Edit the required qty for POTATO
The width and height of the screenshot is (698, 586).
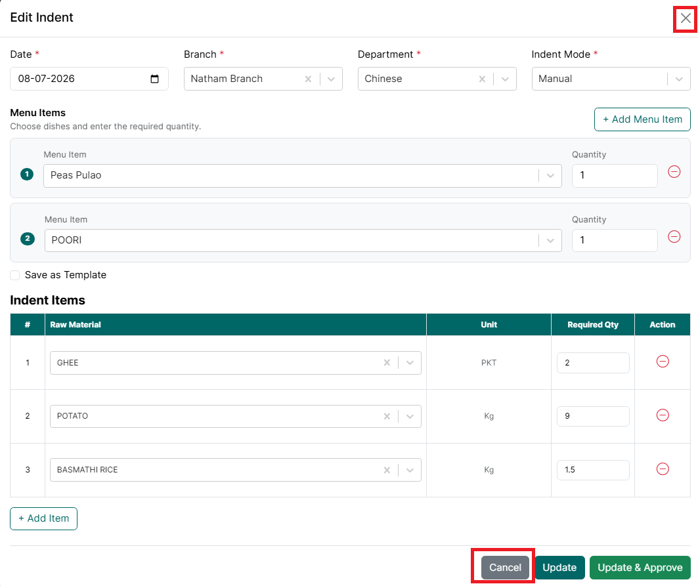pos(593,416)
